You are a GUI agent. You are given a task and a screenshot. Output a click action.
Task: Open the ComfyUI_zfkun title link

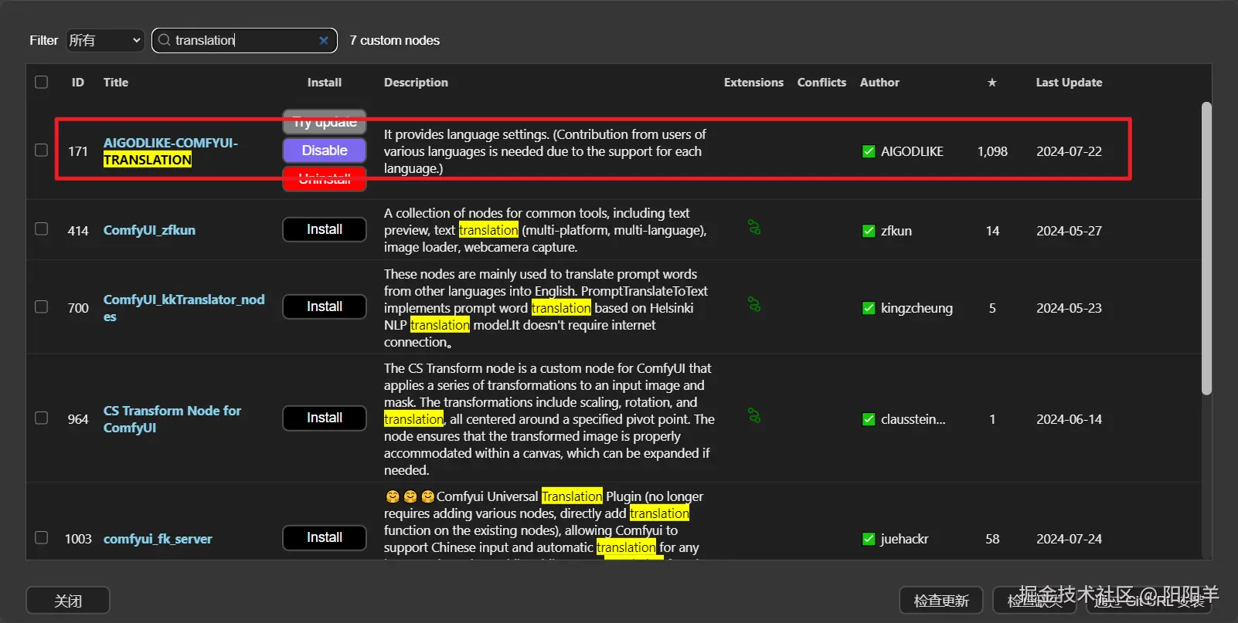pos(149,230)
